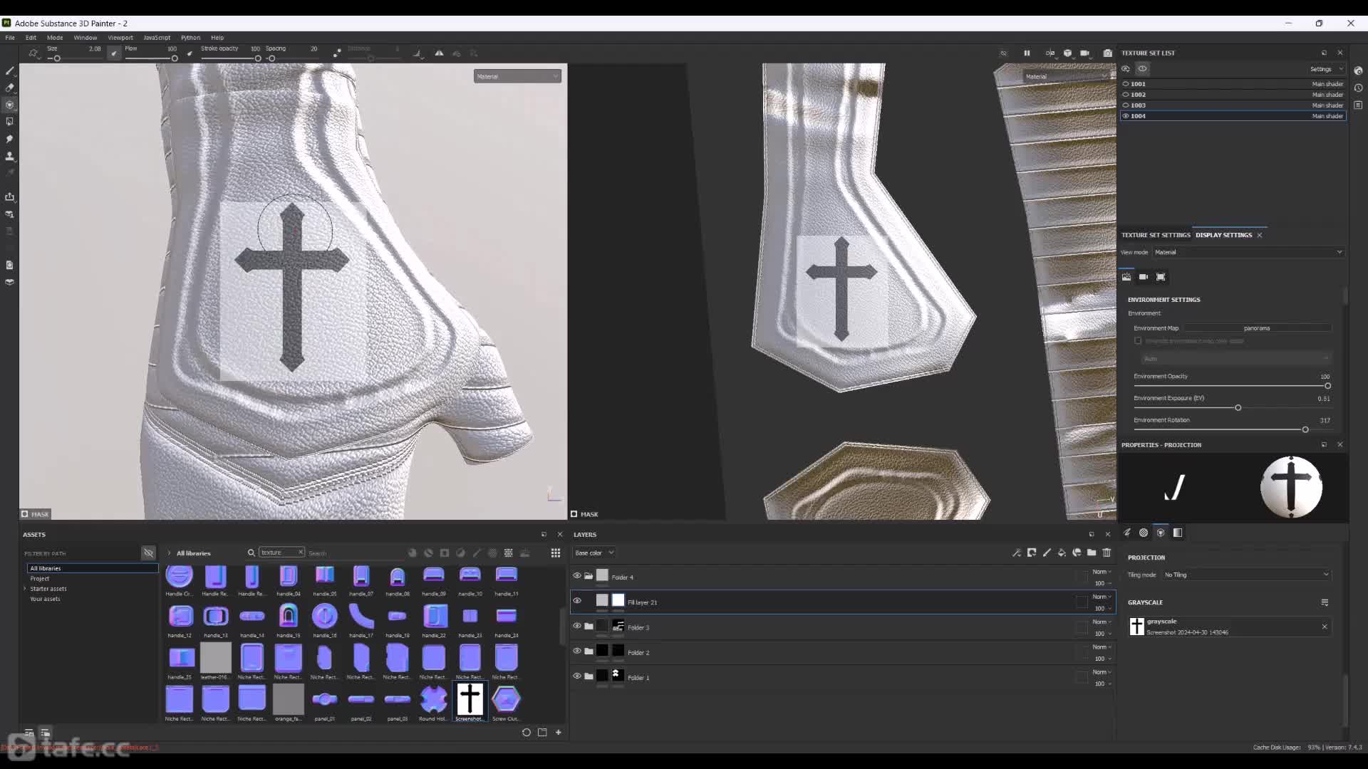Viewport: 1368px width, 769px height.
Task: Clear the texture search filter tag
Action: click(301, 553)
